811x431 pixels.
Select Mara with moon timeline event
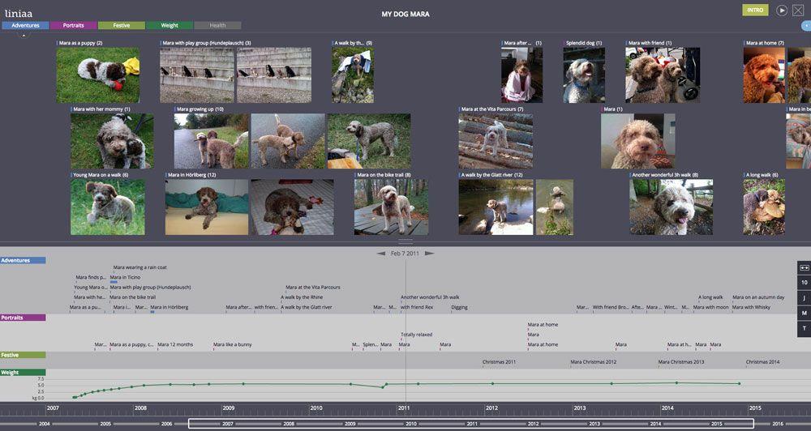(710, 308)
